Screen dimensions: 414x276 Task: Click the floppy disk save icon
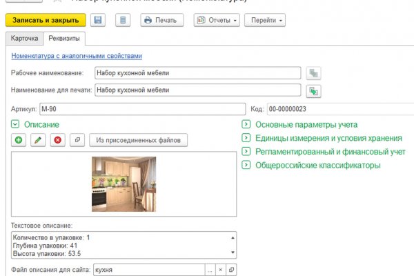(99, 21)
